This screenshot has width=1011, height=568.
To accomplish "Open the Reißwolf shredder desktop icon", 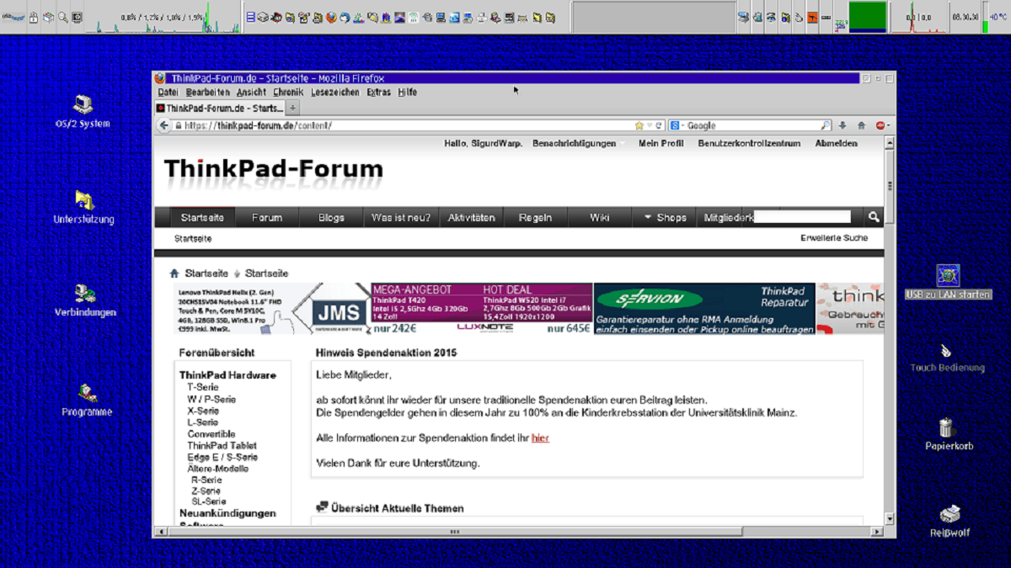I will click(949, 514).
